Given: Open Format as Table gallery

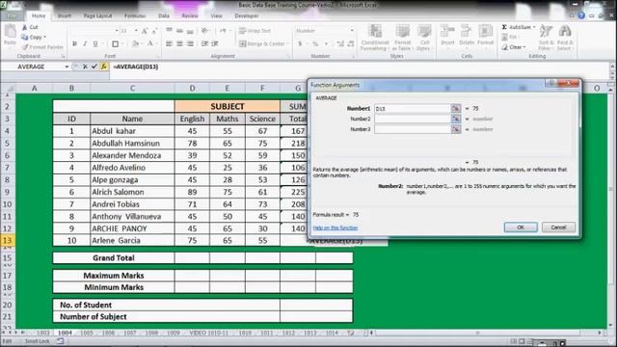Looking at the screenshot, I should pos(402,38).
